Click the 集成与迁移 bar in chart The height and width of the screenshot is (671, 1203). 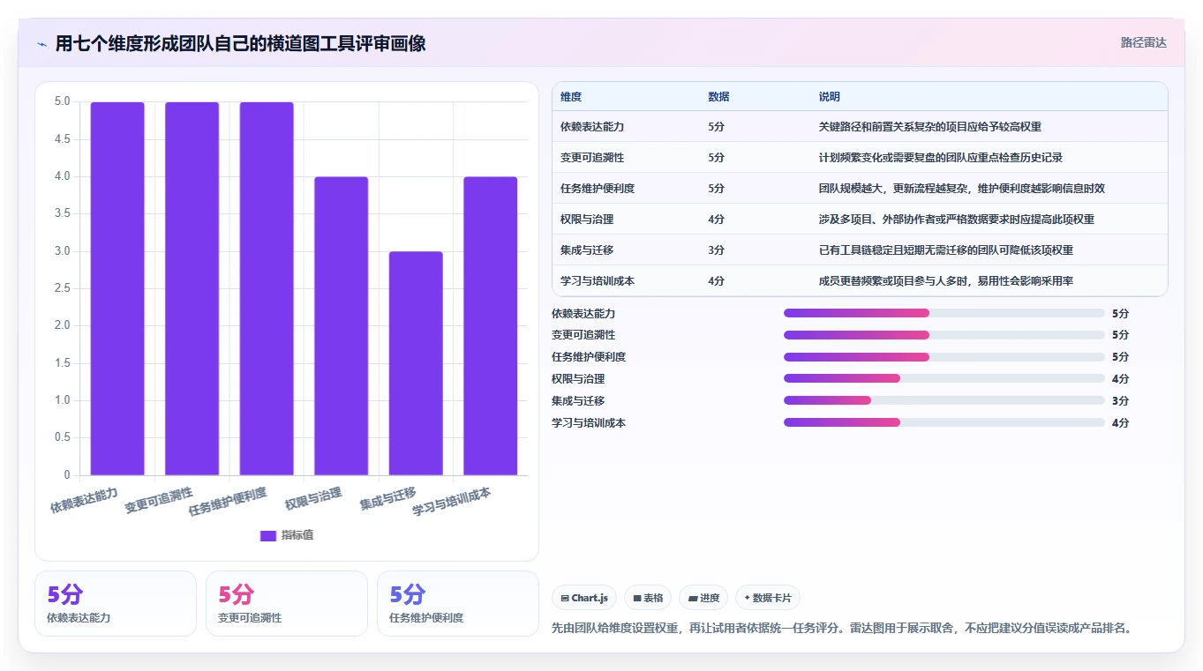click(x=416, y=363)
